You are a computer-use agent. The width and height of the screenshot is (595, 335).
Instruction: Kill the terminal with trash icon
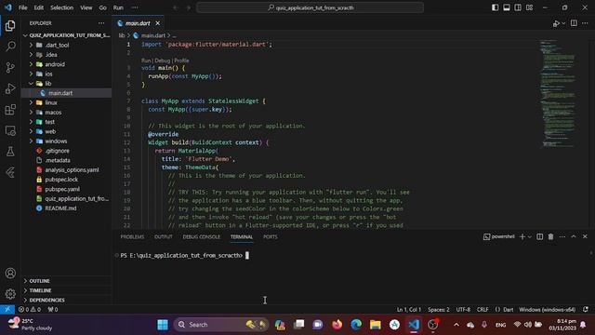550,236
